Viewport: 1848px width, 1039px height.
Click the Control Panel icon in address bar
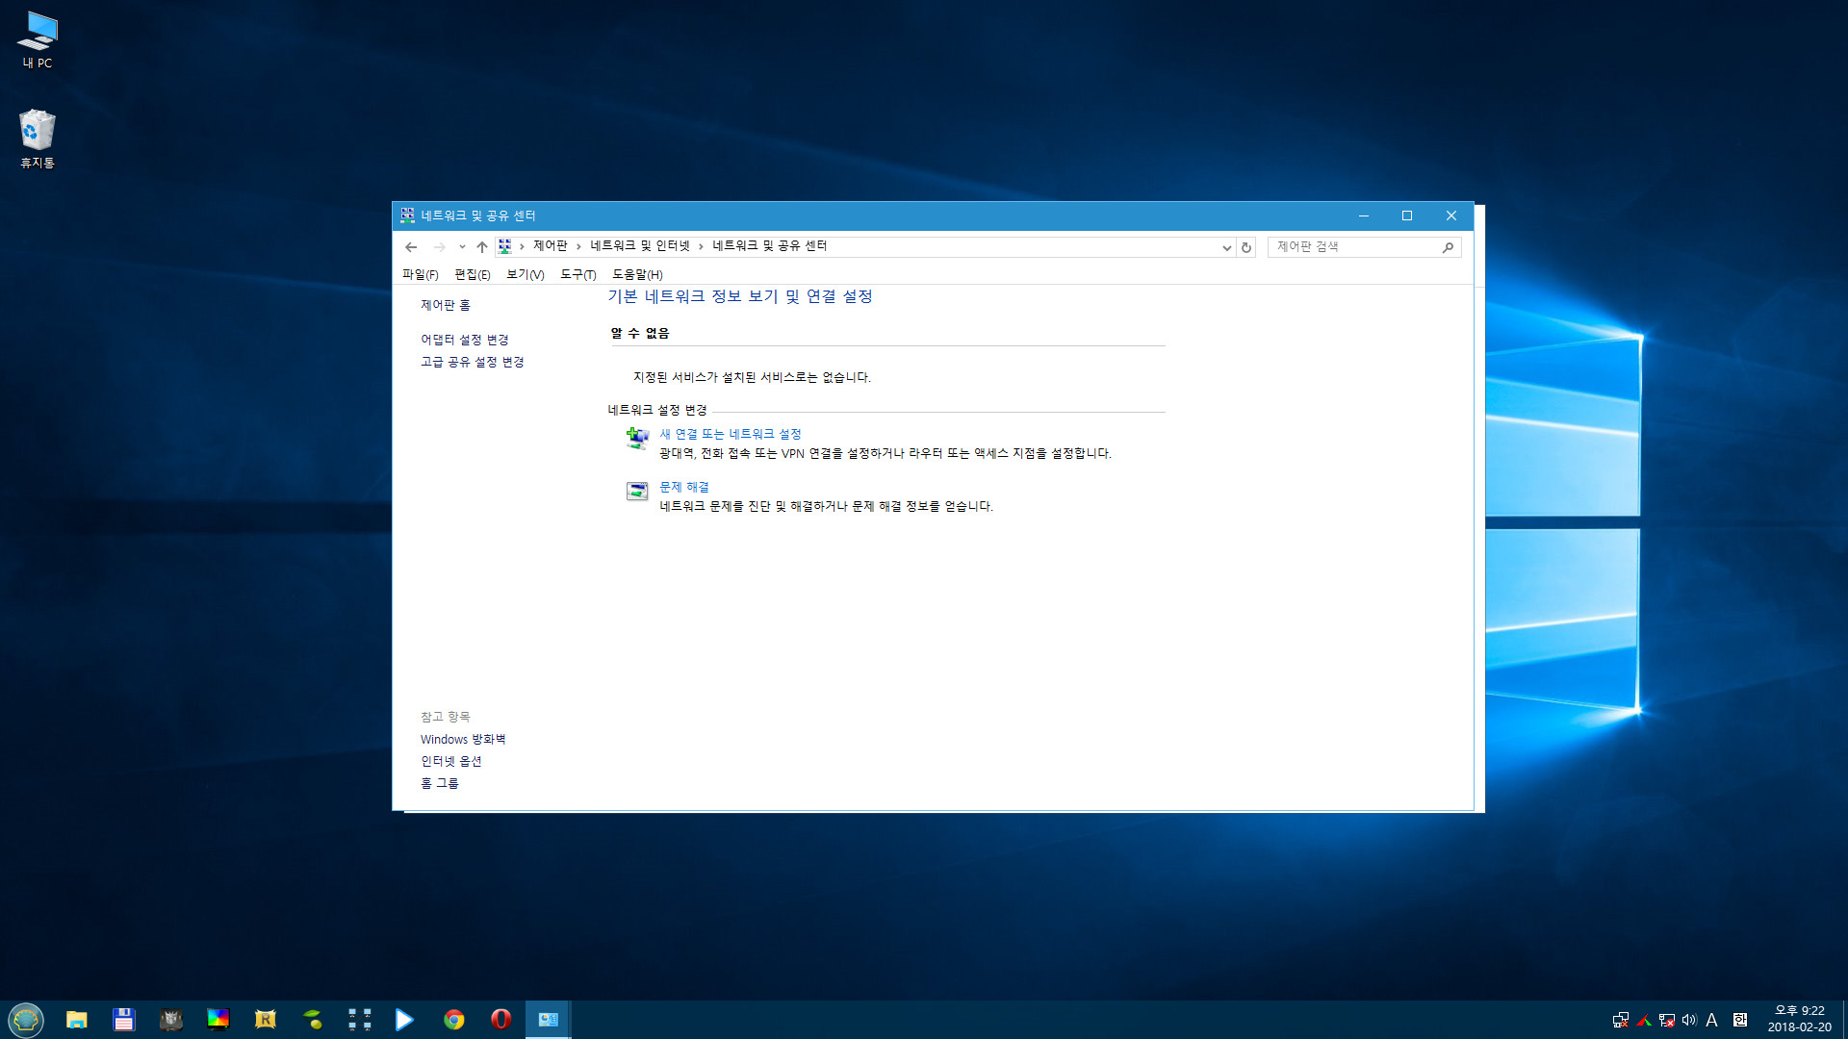(505, 246)
